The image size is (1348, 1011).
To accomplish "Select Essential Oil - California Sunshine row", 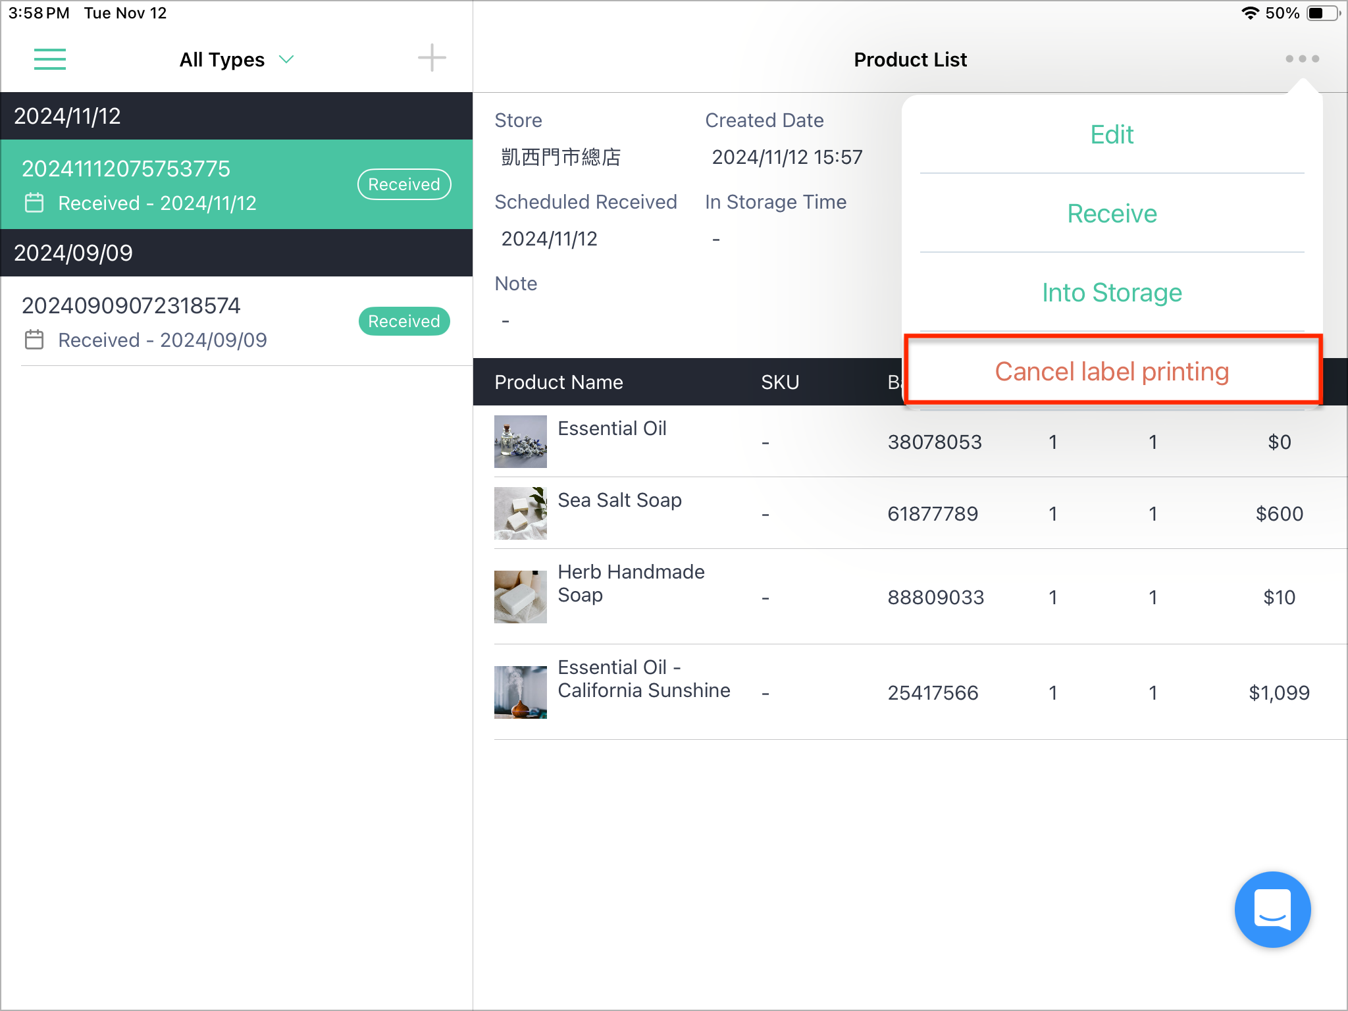I will pos(910,692).
